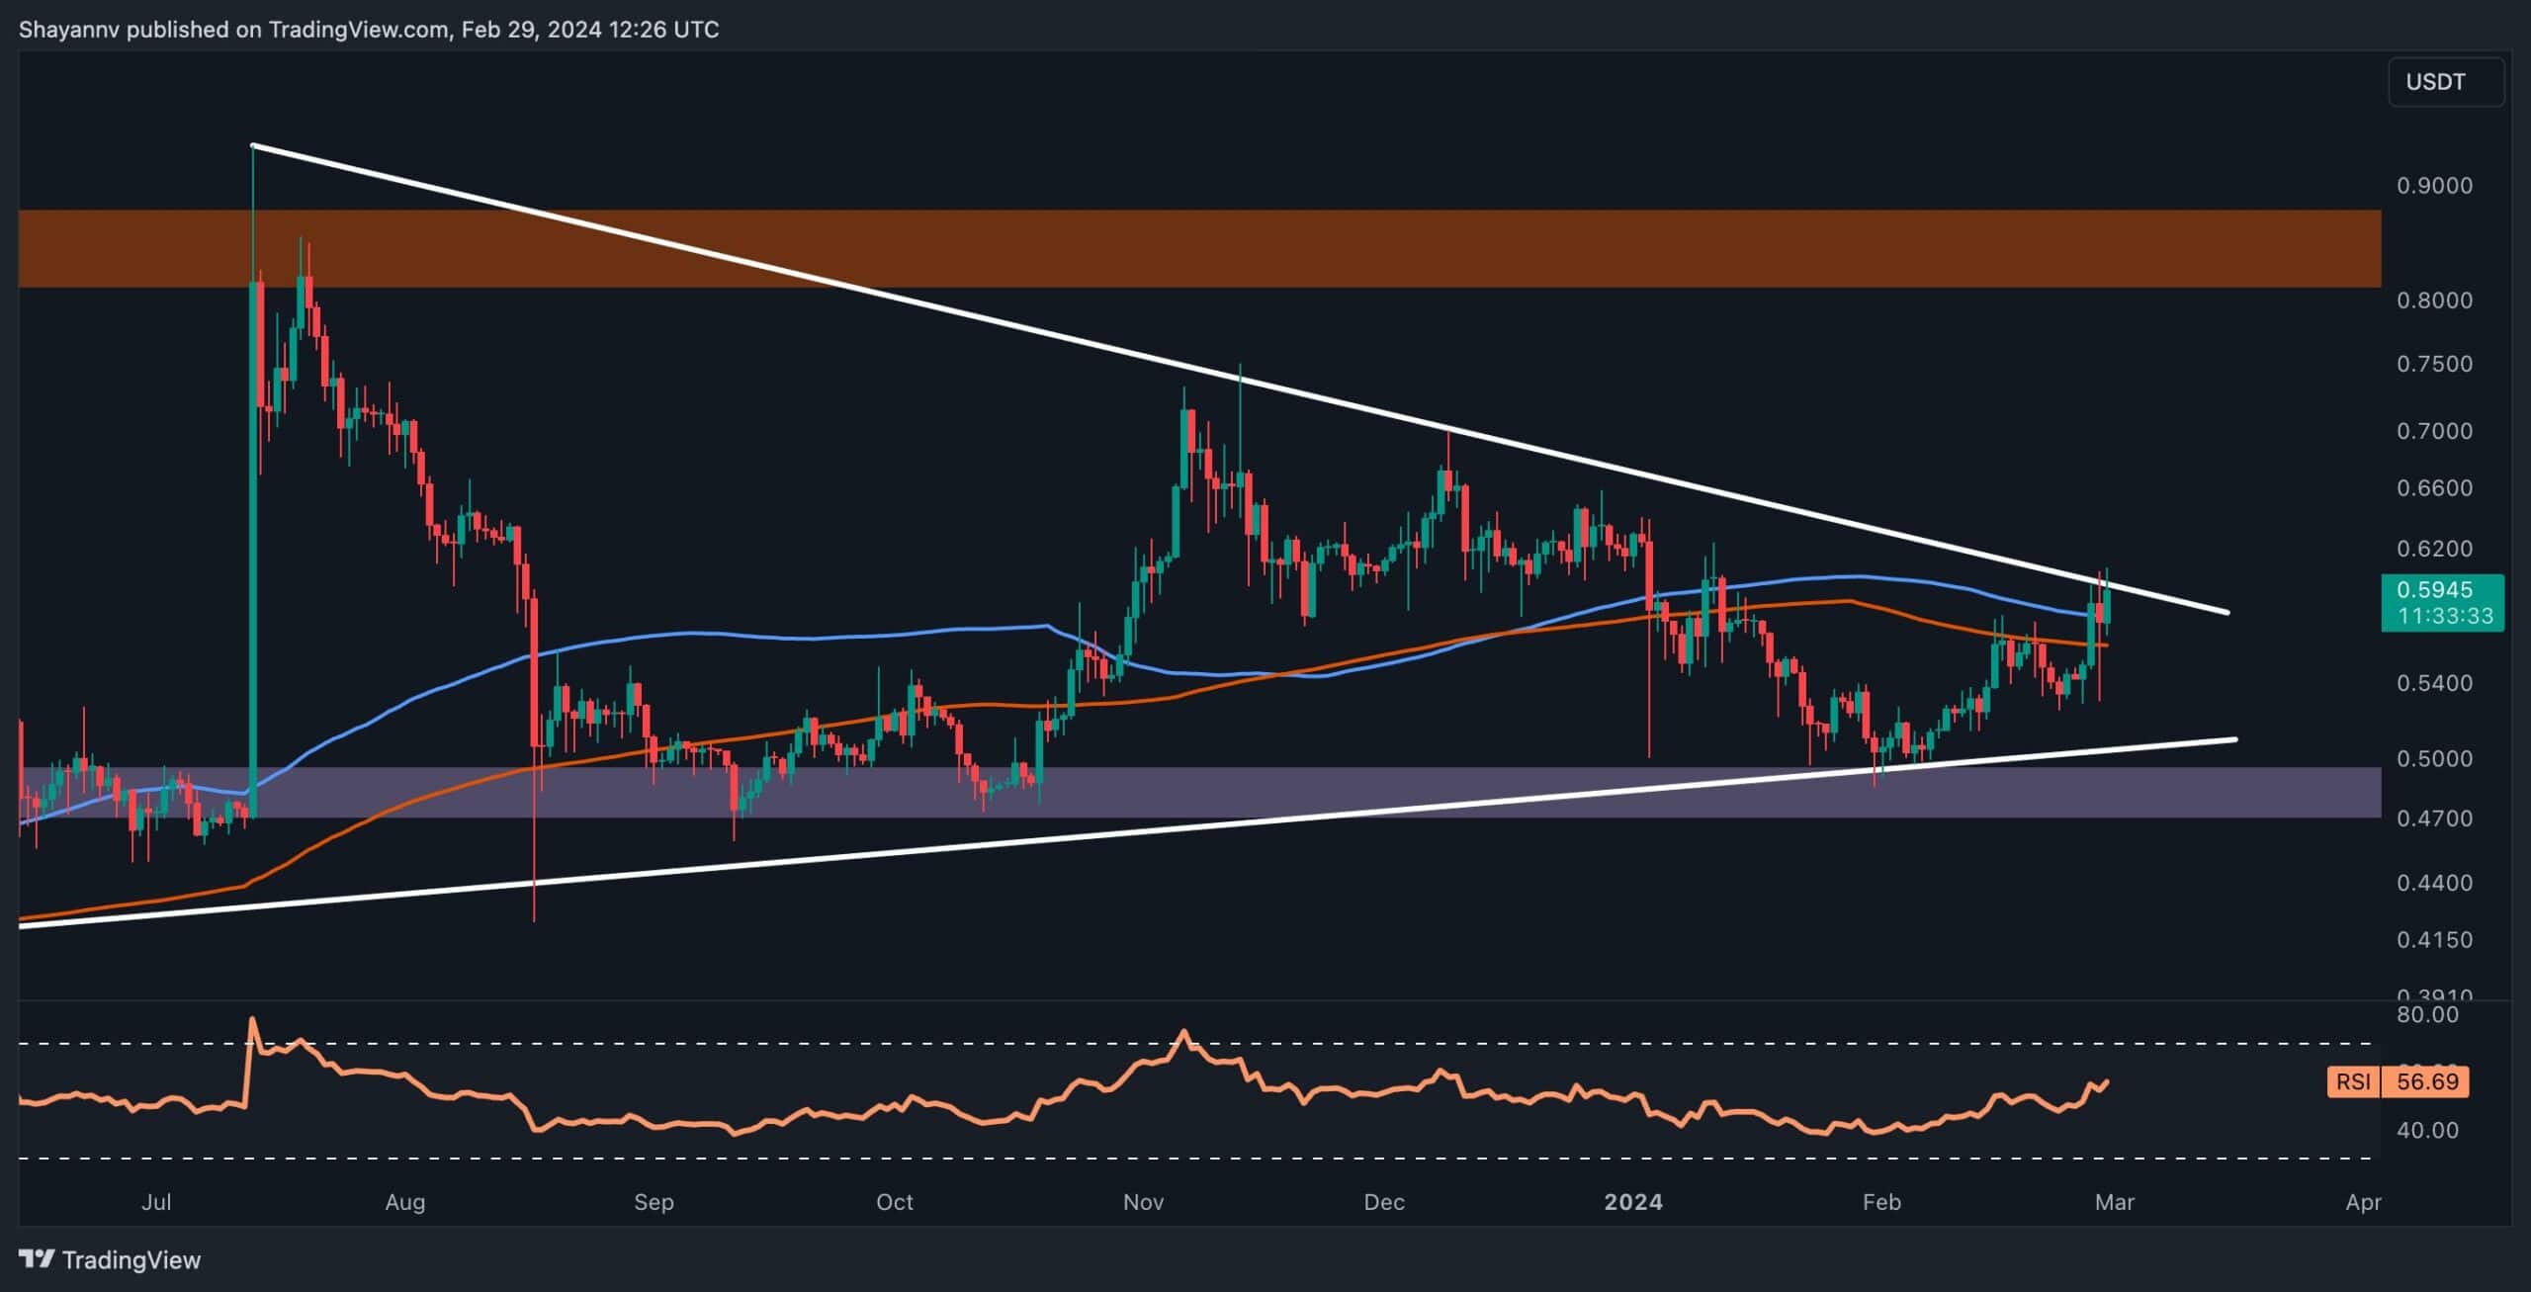Click the RSI label tag
The width and height of the screenshot is (2531, 1292).
point(2353,1081)
